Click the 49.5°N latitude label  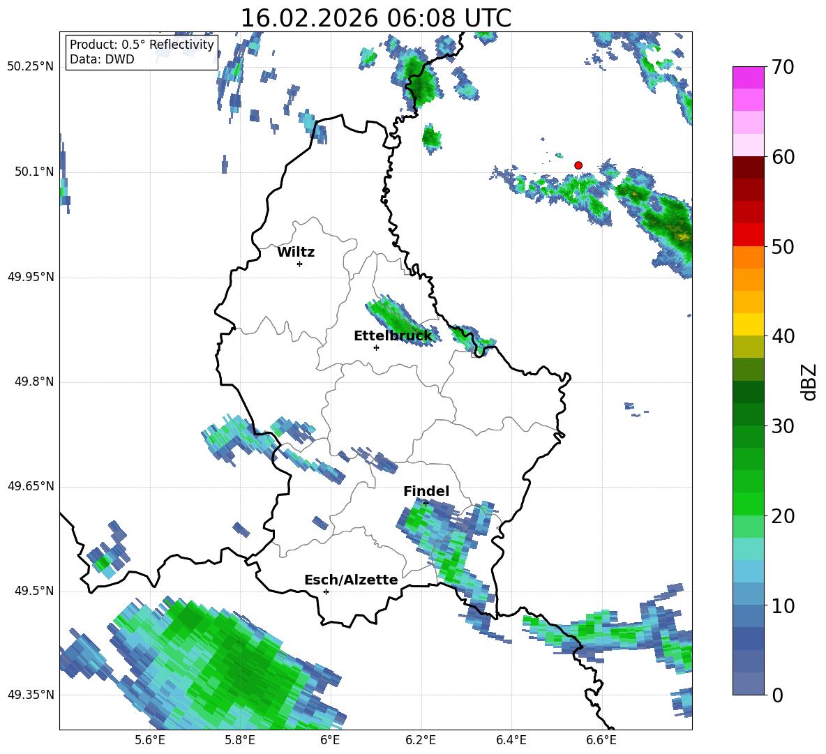click(x=34, y=591)
